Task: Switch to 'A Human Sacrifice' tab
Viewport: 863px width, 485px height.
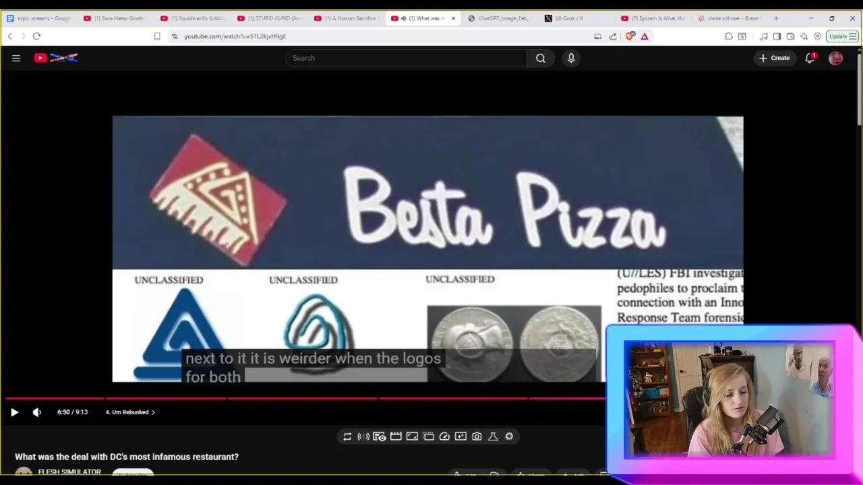Action: click(x=347, y=18)
